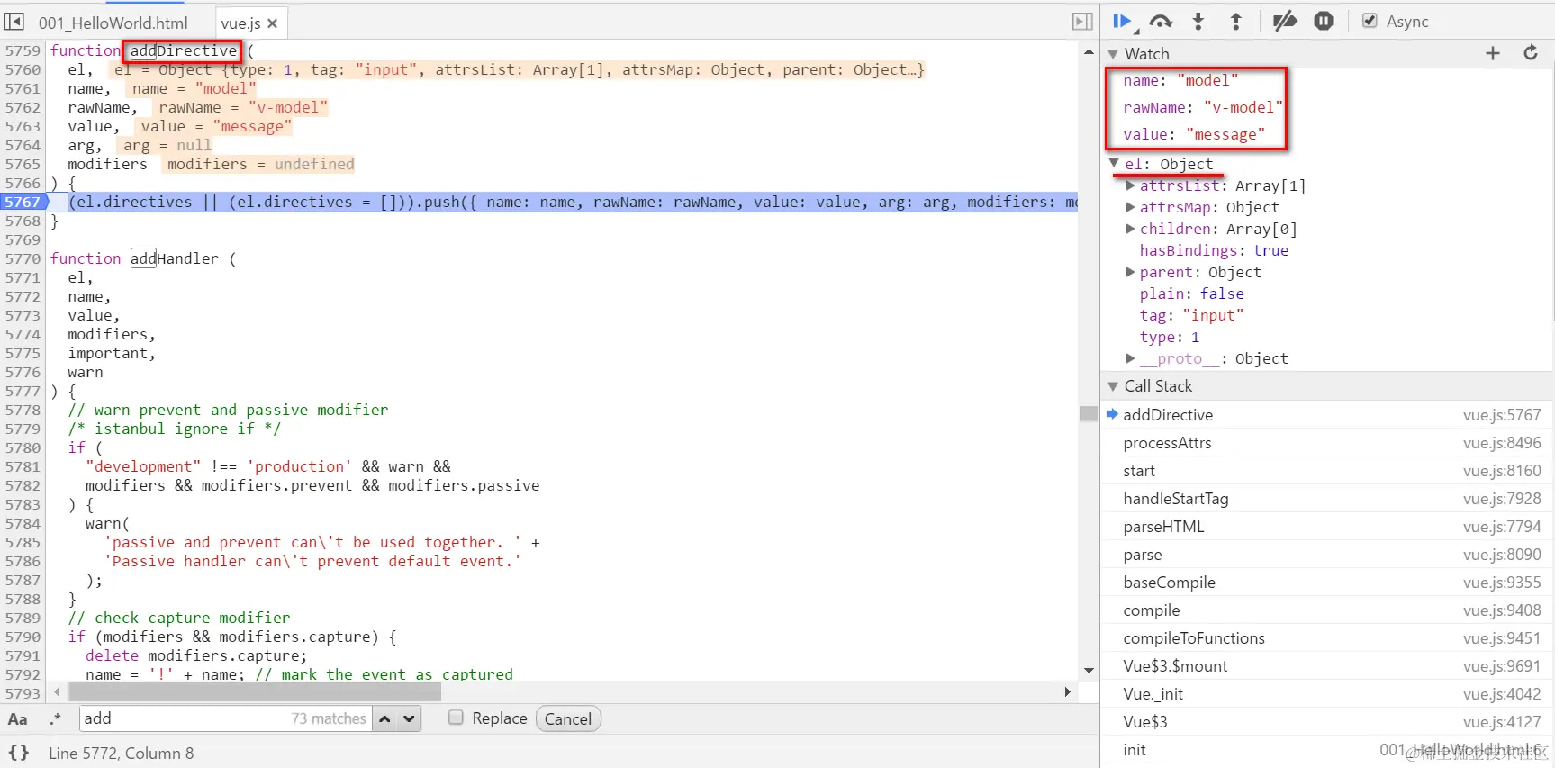Add a new watch expression
The width and height of the screenshot is (1555, 768).
[1493, 53]
